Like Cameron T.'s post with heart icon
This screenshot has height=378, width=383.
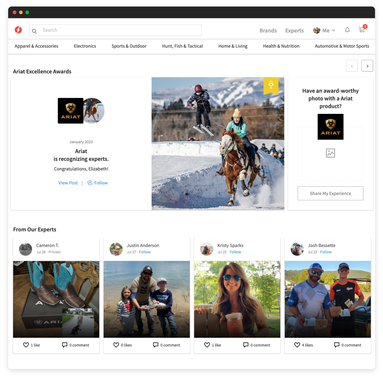(x=26, y=345)
